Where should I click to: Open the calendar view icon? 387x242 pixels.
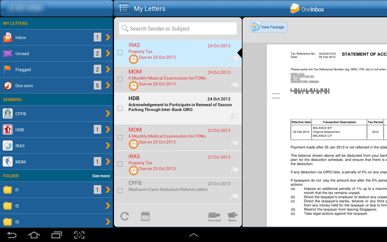point(145,216)
